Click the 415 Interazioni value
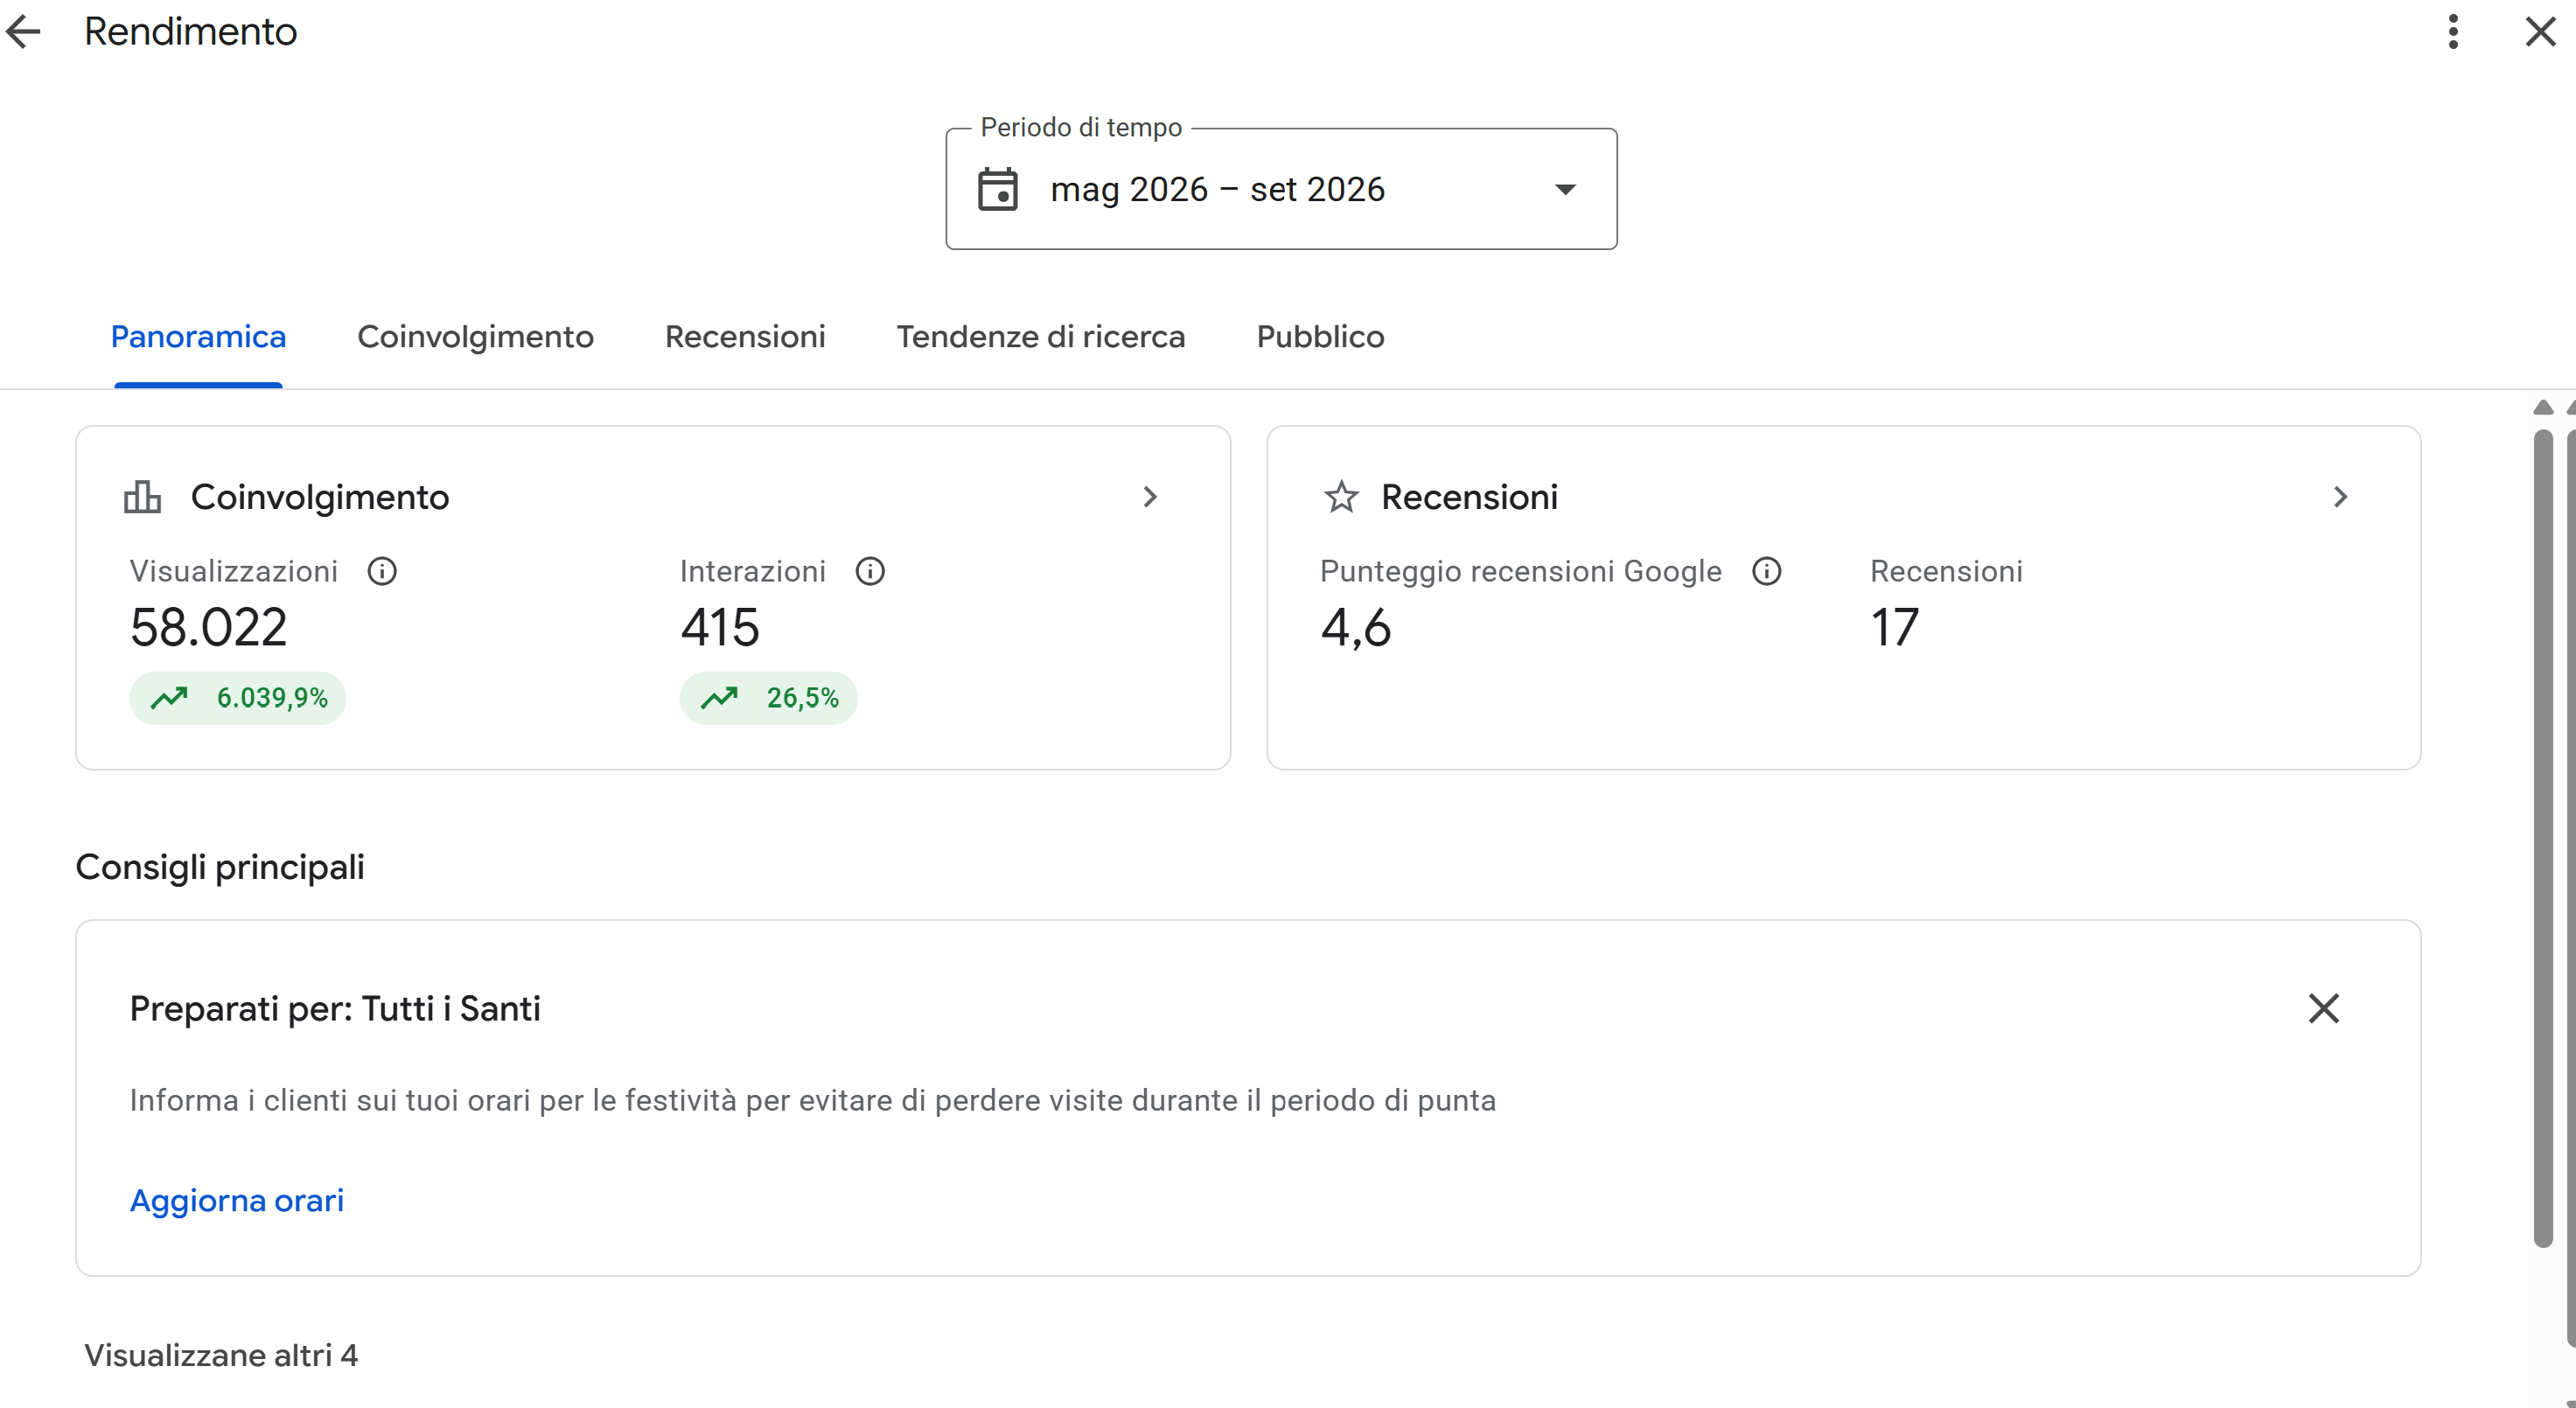Screen dimensions: 2576x1408 click(720, 628)
